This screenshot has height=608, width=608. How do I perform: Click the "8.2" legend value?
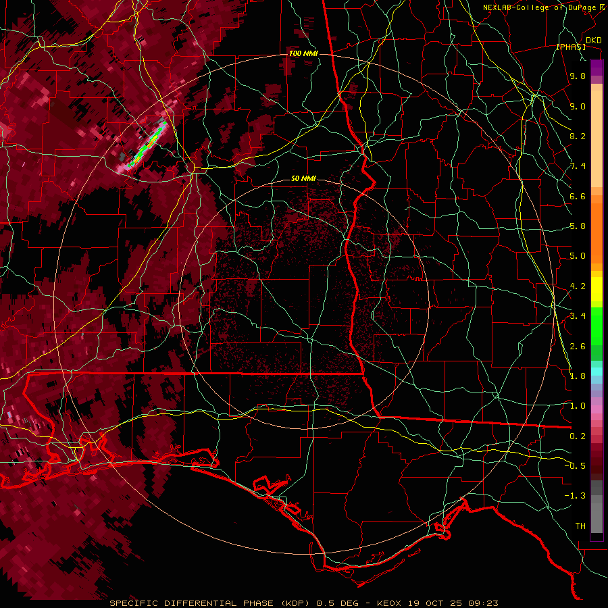pos(578,136)
